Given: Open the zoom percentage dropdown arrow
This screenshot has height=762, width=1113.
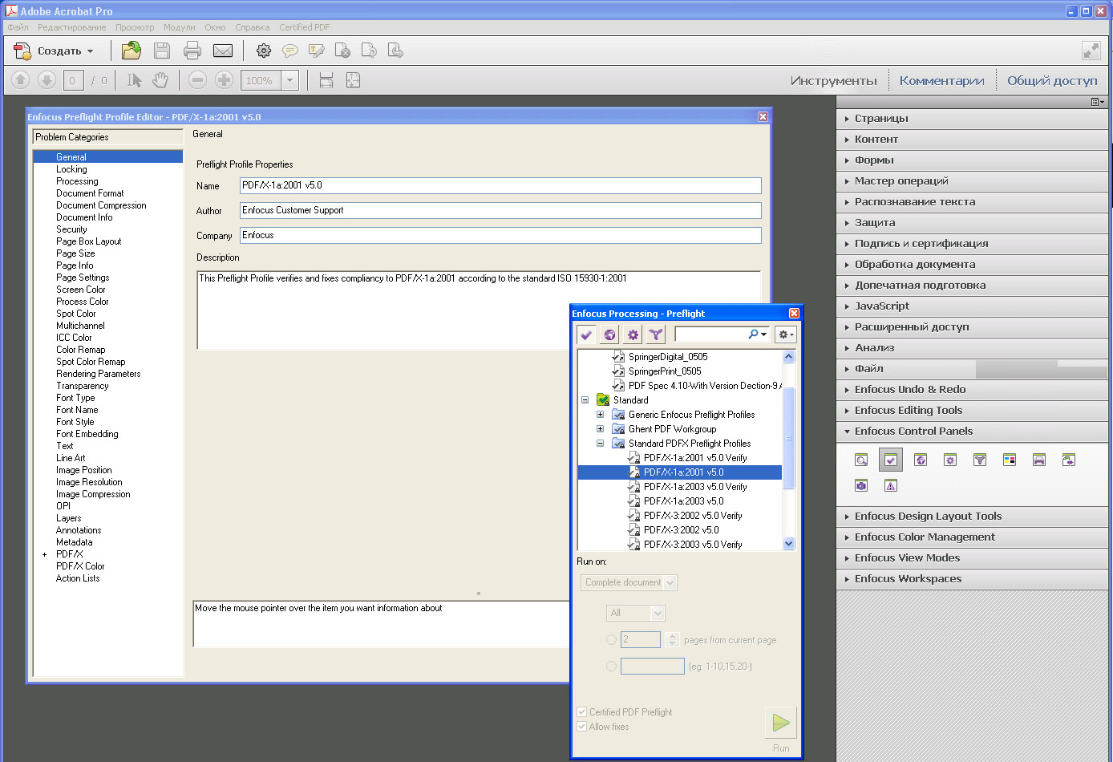Looking at the screenshot, I should click(290, 80).
